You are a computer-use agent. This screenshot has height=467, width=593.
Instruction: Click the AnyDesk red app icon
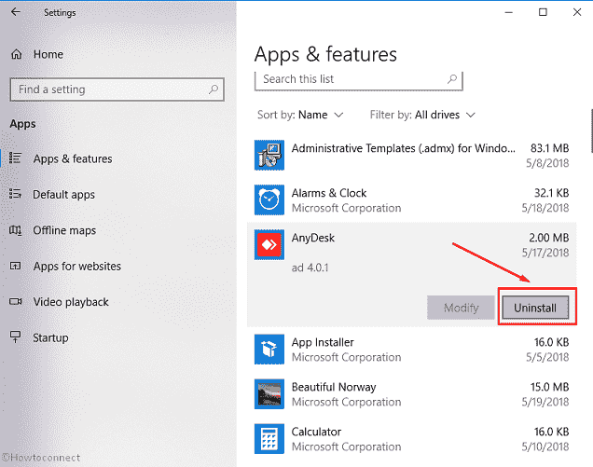coord(269,244)
